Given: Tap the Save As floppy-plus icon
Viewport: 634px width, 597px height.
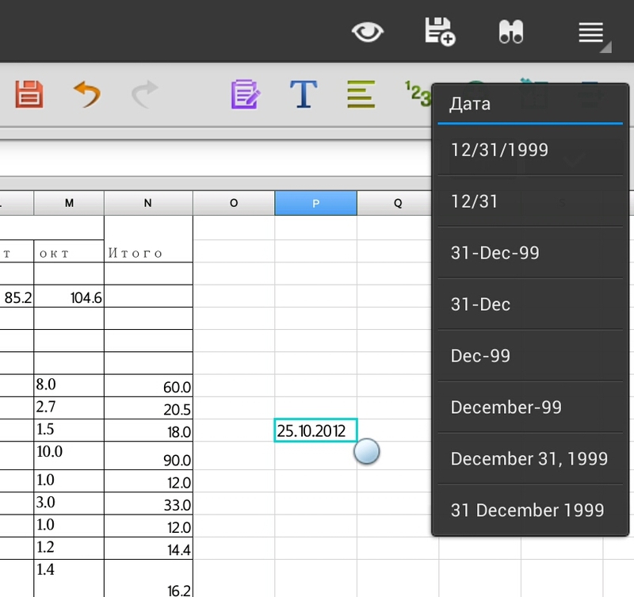Looking at the screenshot, I should [440, 32].
